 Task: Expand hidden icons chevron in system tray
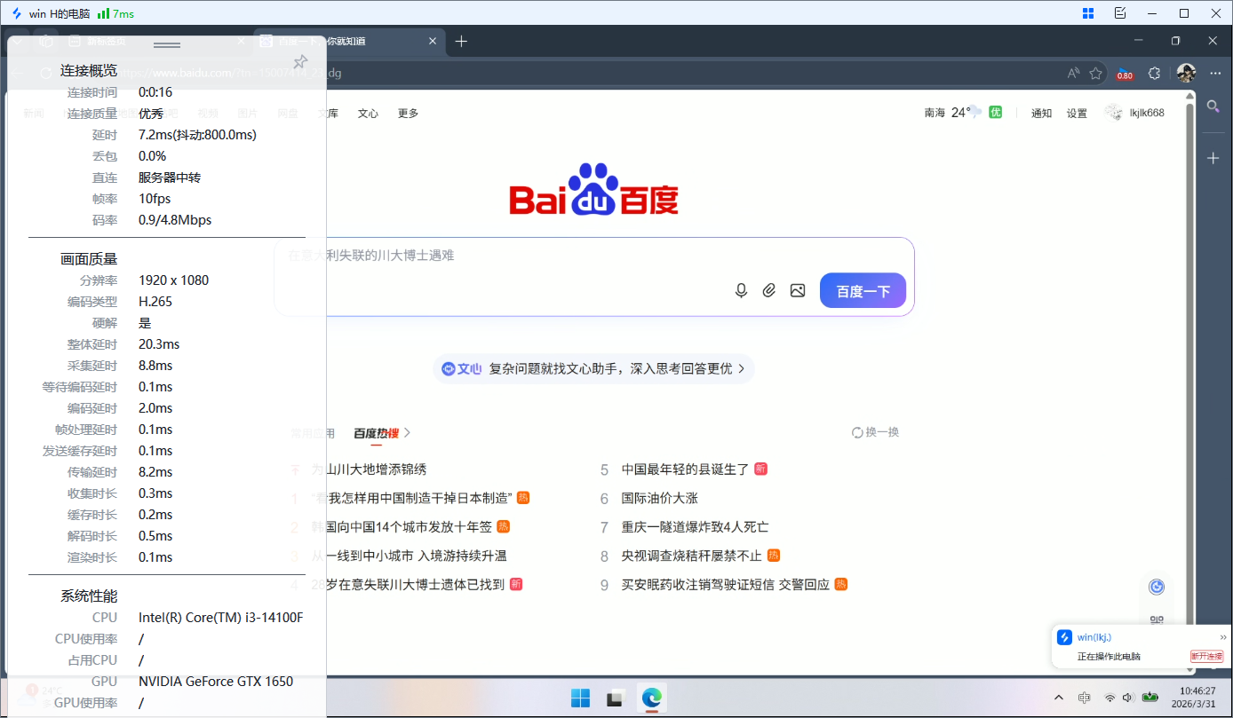click(x=1059, y=698)
